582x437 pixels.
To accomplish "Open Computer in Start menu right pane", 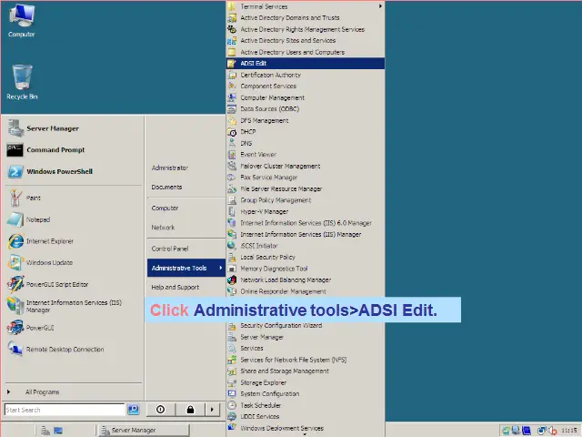I will (x=165, y=208).
